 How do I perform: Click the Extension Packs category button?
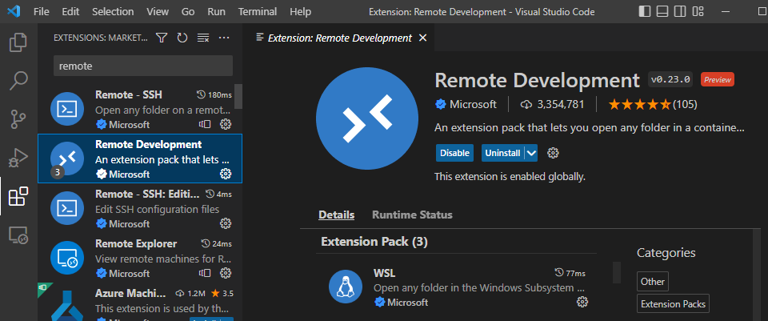[x=674, y=304]
